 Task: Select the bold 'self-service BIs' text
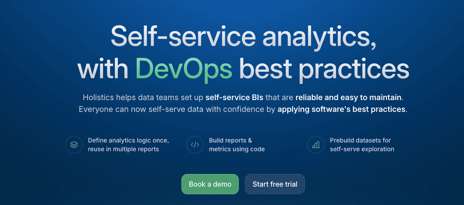[234, 97]
